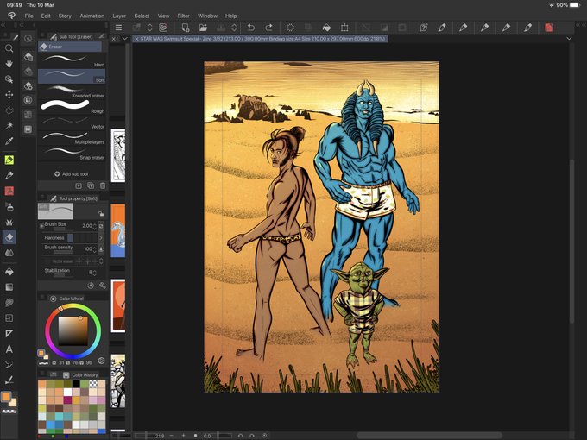The image size is (587, 440).
Task: Click black swatch in Color History
Action: coord(76,384)
